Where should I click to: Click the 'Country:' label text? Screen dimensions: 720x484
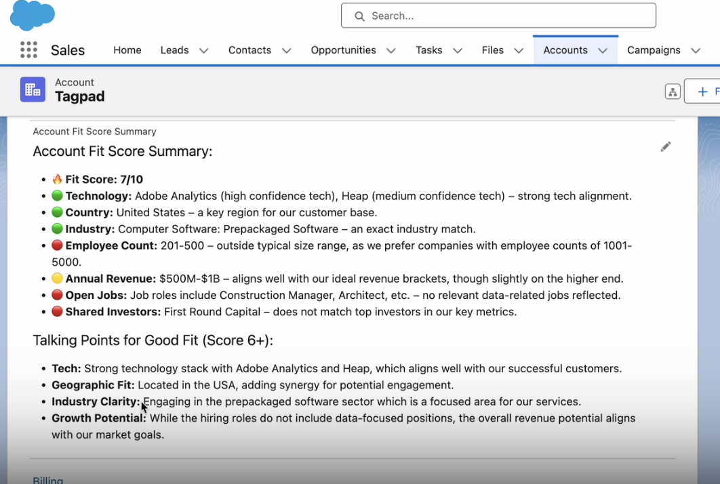pos(89,213)
